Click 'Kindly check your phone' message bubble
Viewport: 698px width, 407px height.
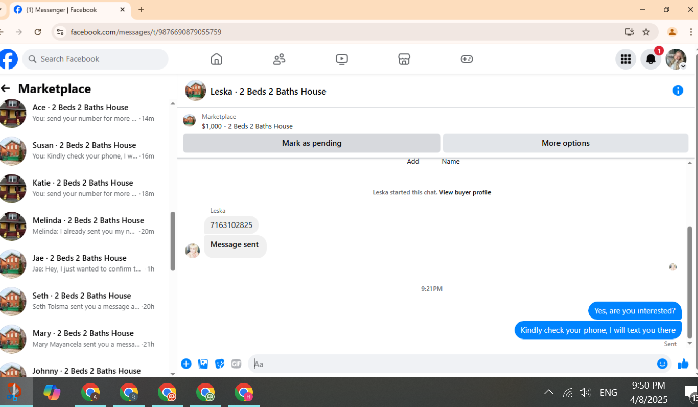598,330
